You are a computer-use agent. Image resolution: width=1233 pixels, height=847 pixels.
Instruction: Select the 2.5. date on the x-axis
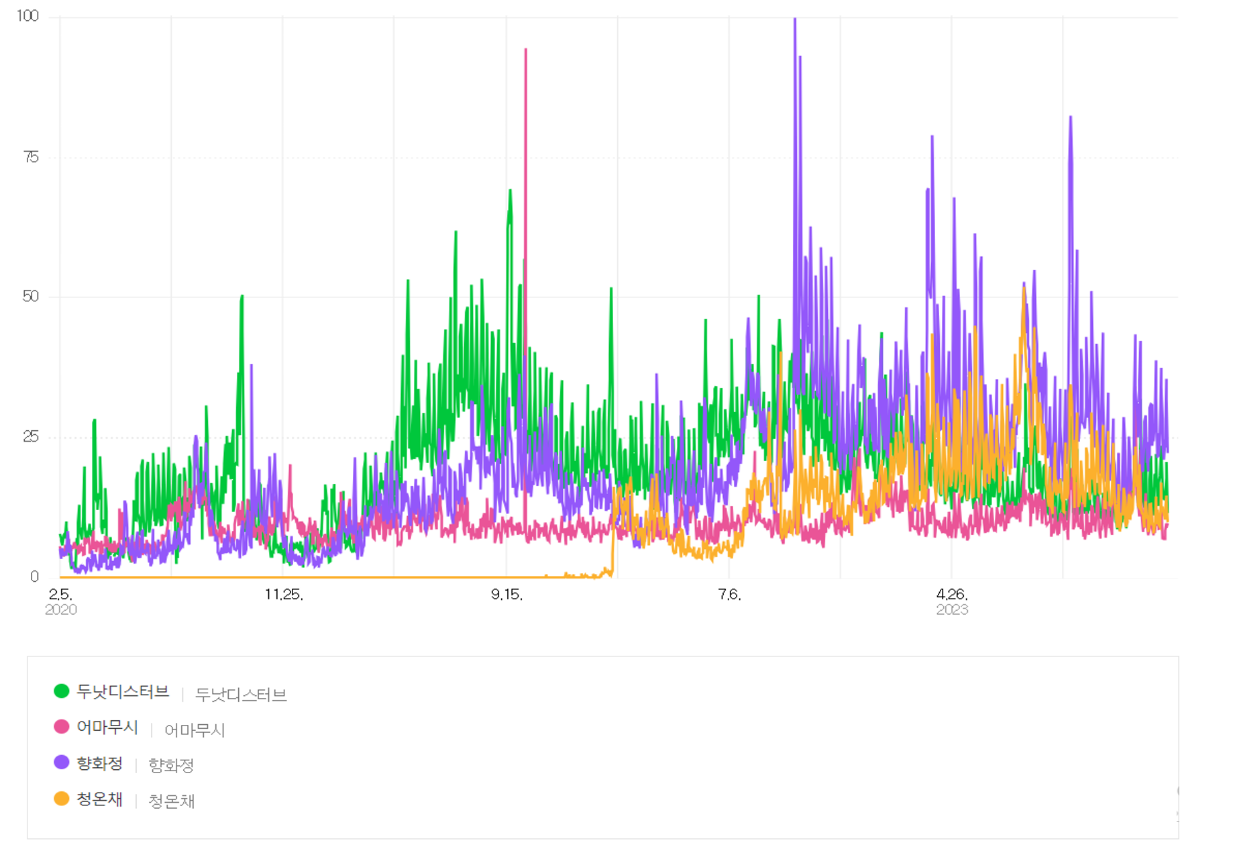pos(60,595)
